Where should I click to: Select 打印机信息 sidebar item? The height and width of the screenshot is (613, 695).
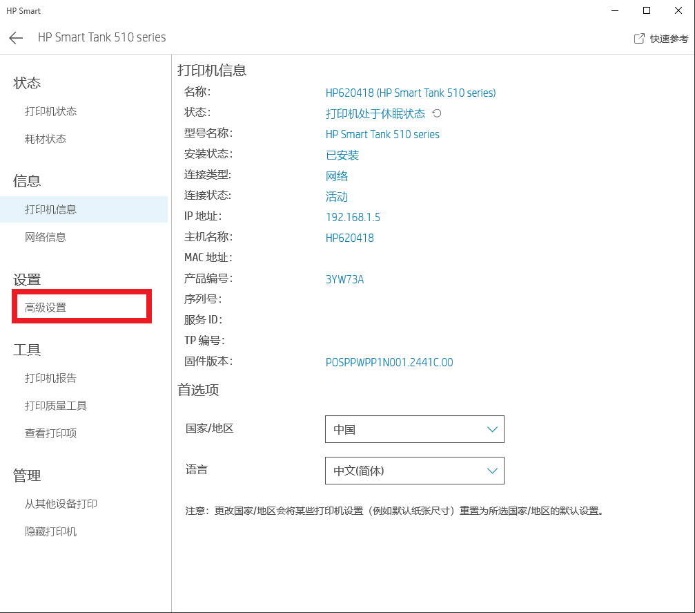[50, 209]
